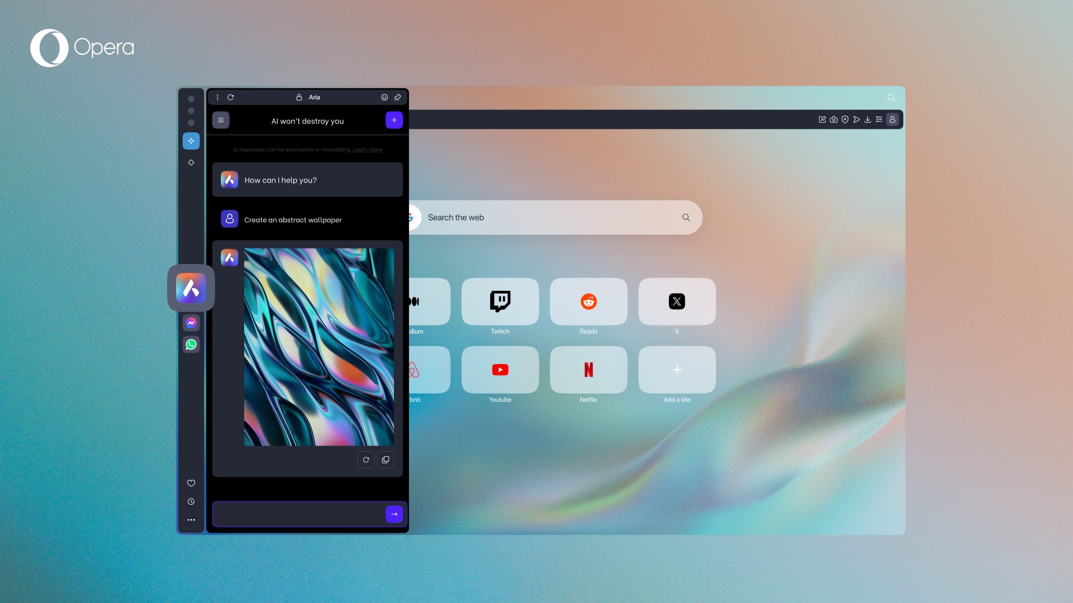Click the generated abstract wallpaper thumbnail
The image size is (1073, 603).
tap(319, 346)
